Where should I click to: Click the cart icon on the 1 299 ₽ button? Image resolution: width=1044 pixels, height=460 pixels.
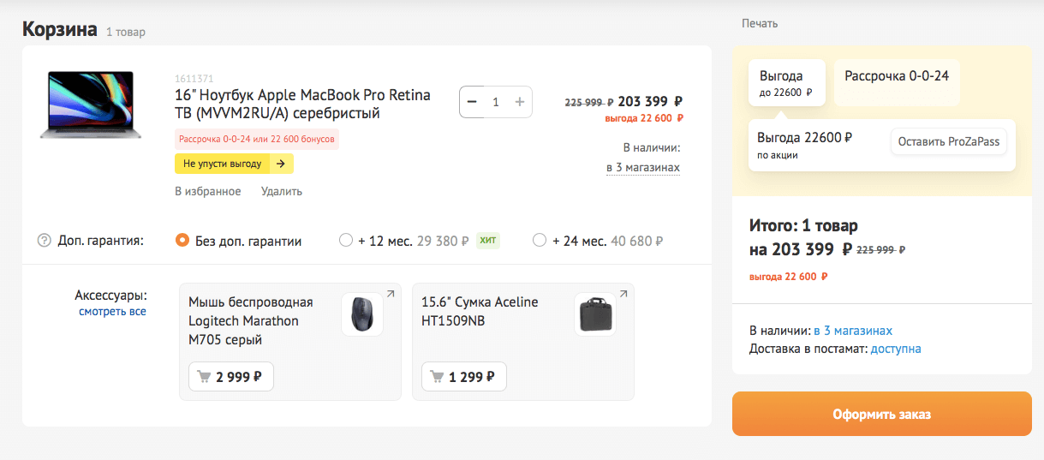[x=438, y=376]
